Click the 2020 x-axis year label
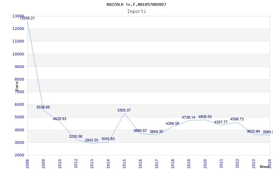 pos(205,164)
